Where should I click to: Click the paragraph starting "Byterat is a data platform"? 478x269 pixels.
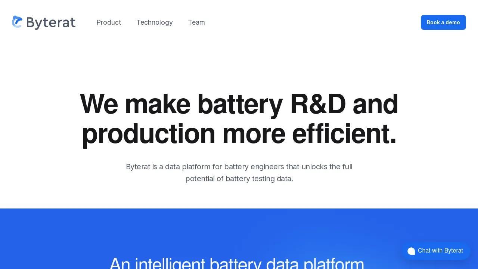pyautogui.click(x=239, y=173)
